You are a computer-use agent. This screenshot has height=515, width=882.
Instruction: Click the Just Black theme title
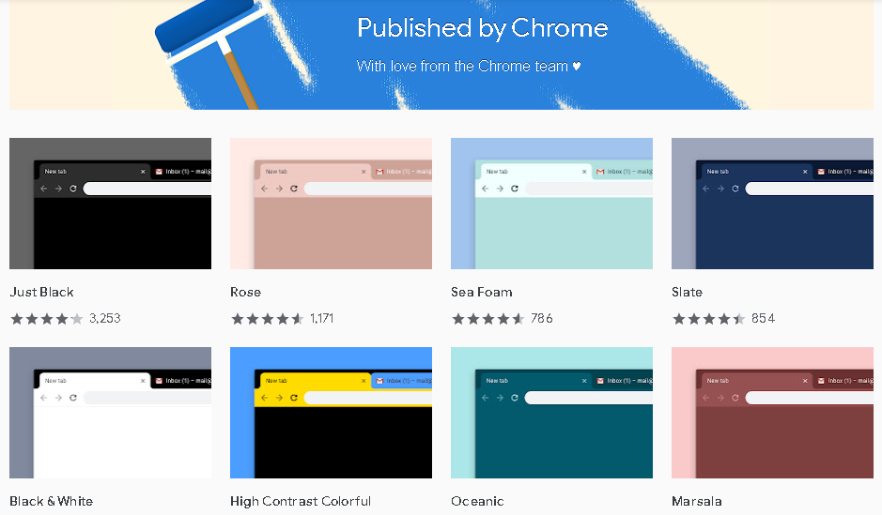(x=41, y=292)
